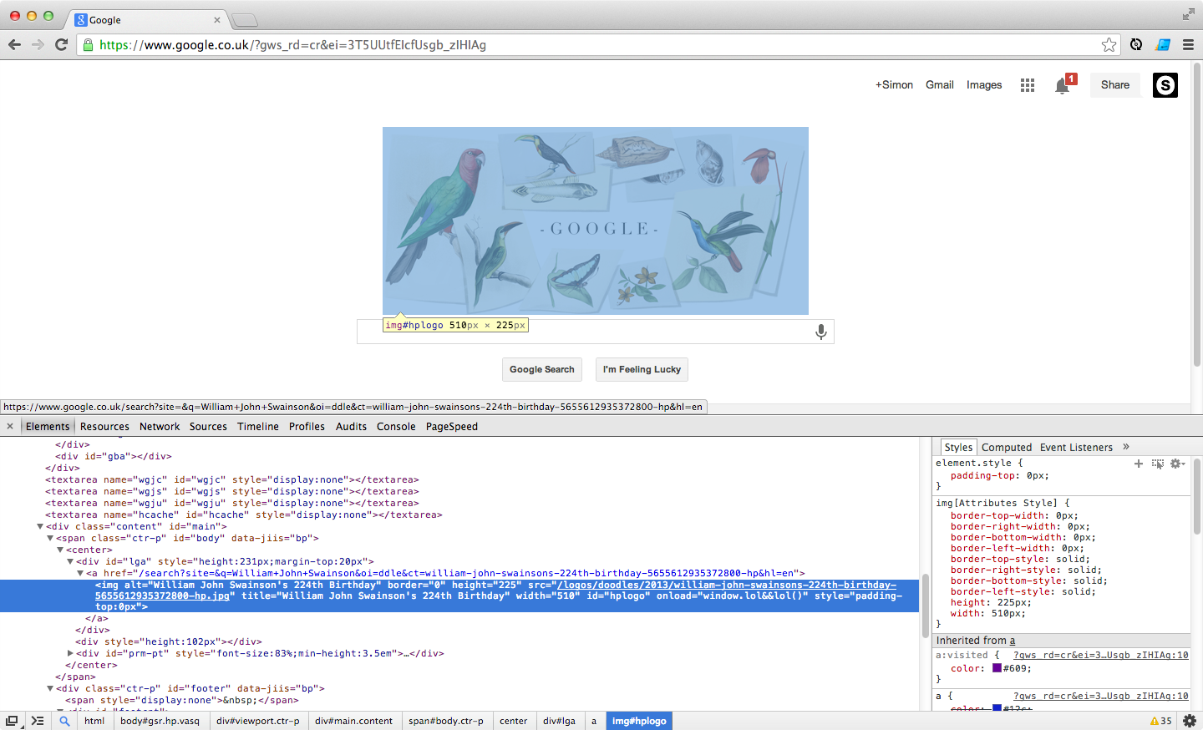Image resolution: width=1203 pixels, height=730 pixels.
Task: Click the blue color swatch in a rule
Action: tap(997, 708)
